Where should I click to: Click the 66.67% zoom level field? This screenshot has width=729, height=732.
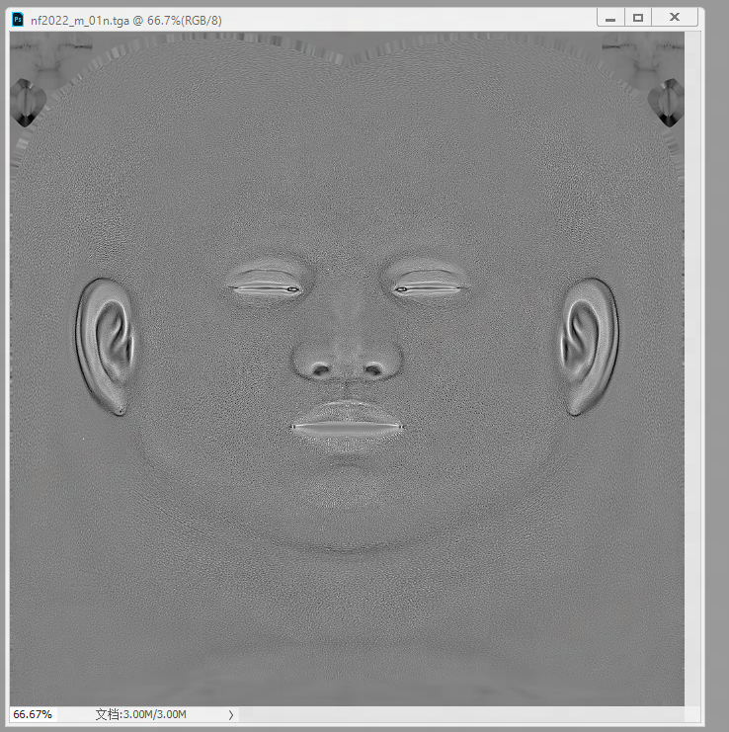(33, 714)
